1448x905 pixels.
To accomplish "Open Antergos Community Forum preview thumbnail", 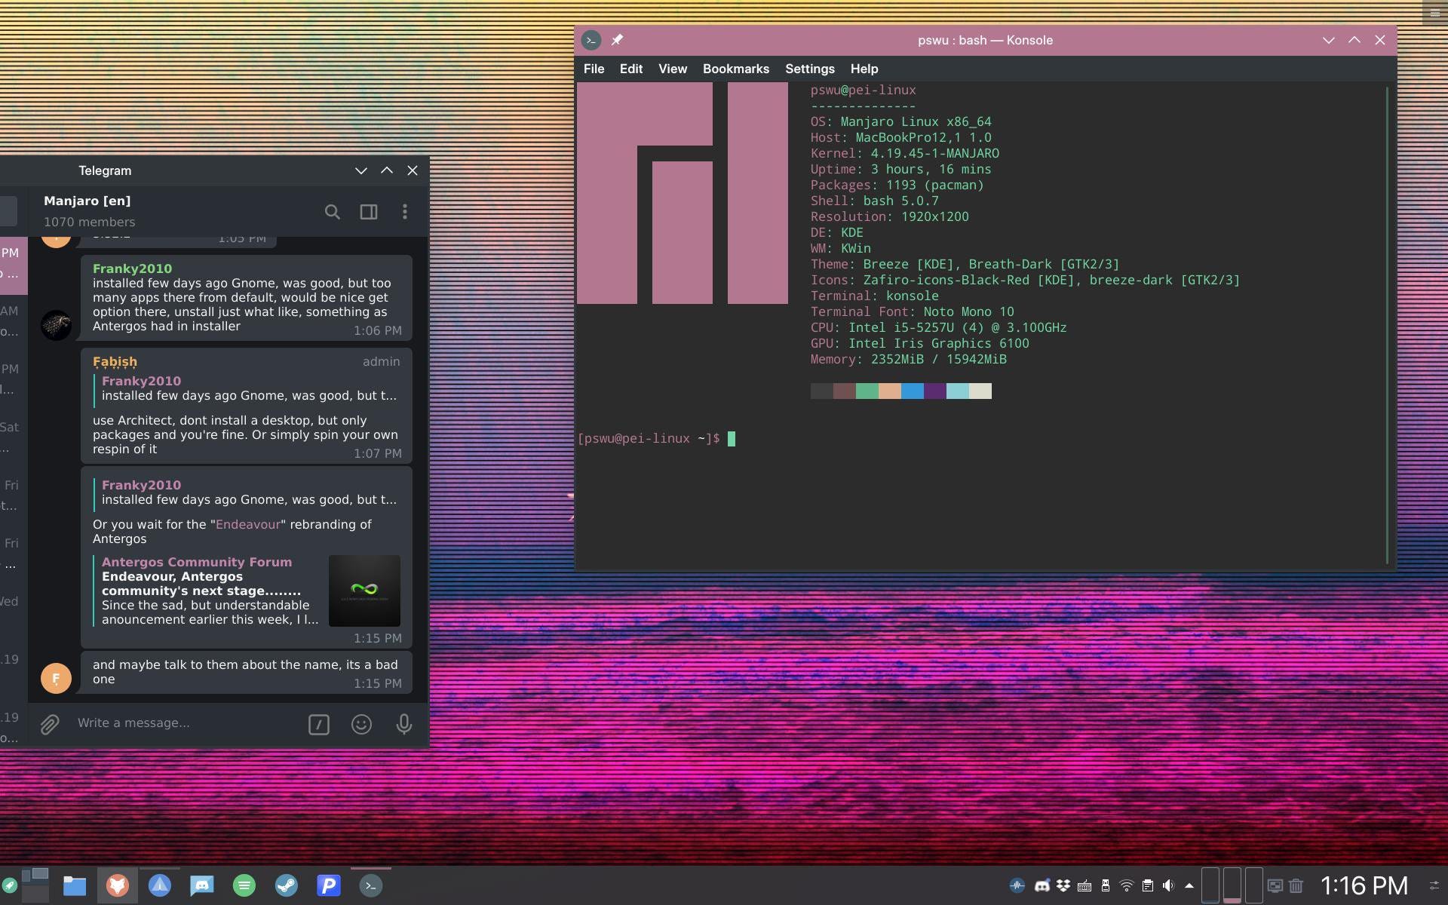I will click(x=364, y=591).
